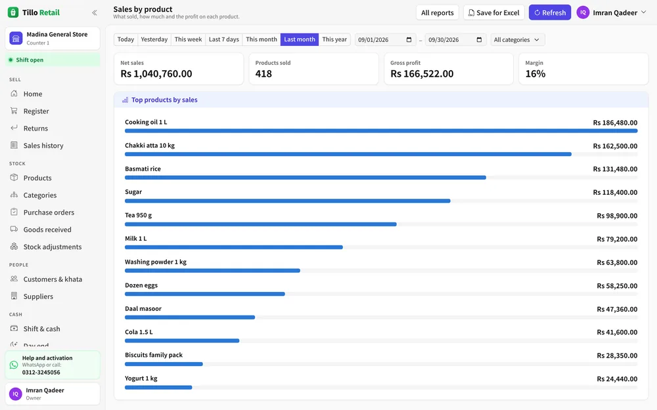Click the chart icon beside Top products by sales
The image size is (657, 410).
click(x=125, y=100)
